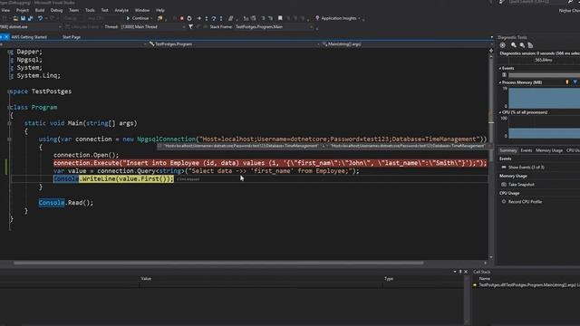This screenshot has width=580, height=326.
Task: Click Zoom Out icon in Diagnostic Tools
Action: [x=522, y=45]
